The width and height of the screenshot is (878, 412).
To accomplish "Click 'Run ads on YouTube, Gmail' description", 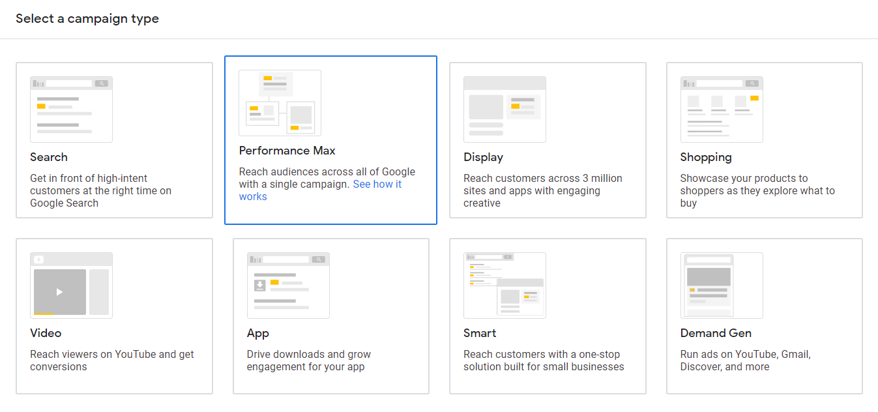I will [x=746, y=360].
